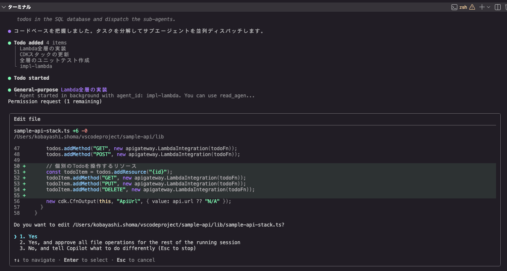Open a new terminal with the plus icon
Image resolution: width=507 pixels, height=271 pixels.
[482, 7]
